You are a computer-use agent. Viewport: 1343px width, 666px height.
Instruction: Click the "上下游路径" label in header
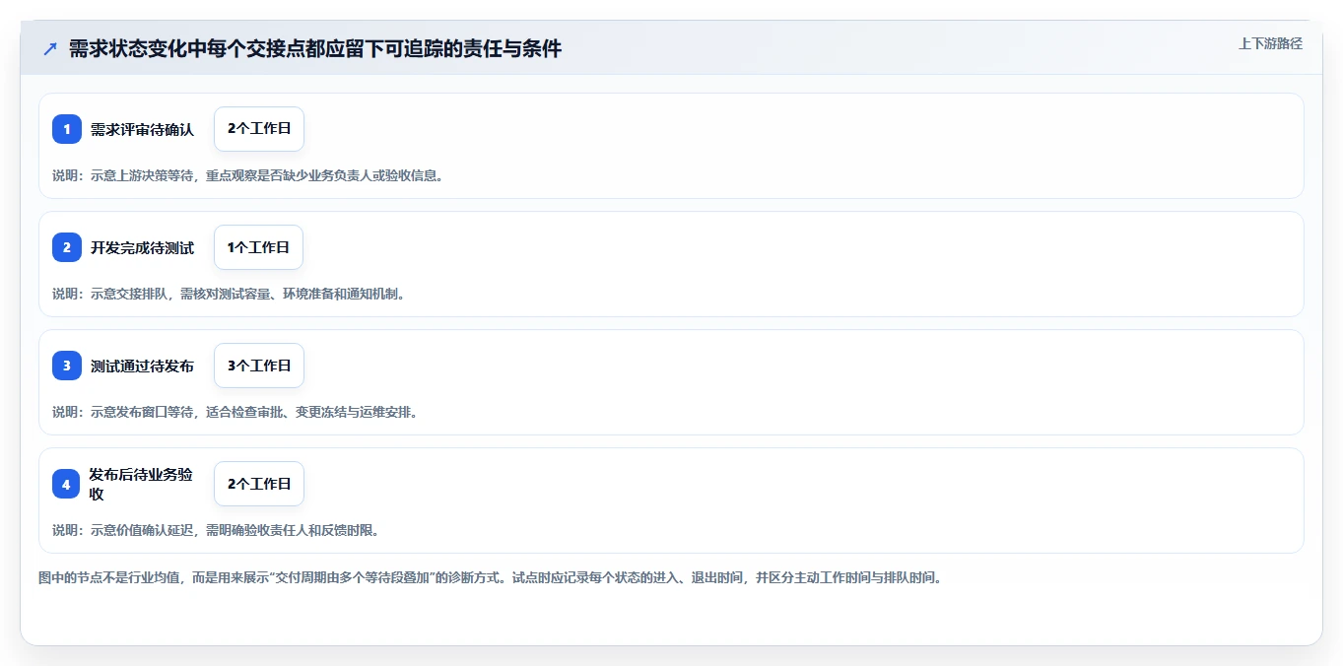point(1270,43)
